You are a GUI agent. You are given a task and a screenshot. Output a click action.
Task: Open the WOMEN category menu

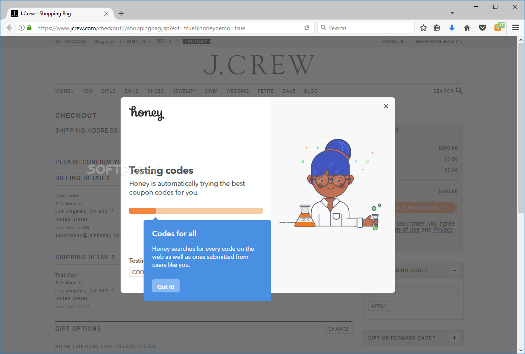65,91
